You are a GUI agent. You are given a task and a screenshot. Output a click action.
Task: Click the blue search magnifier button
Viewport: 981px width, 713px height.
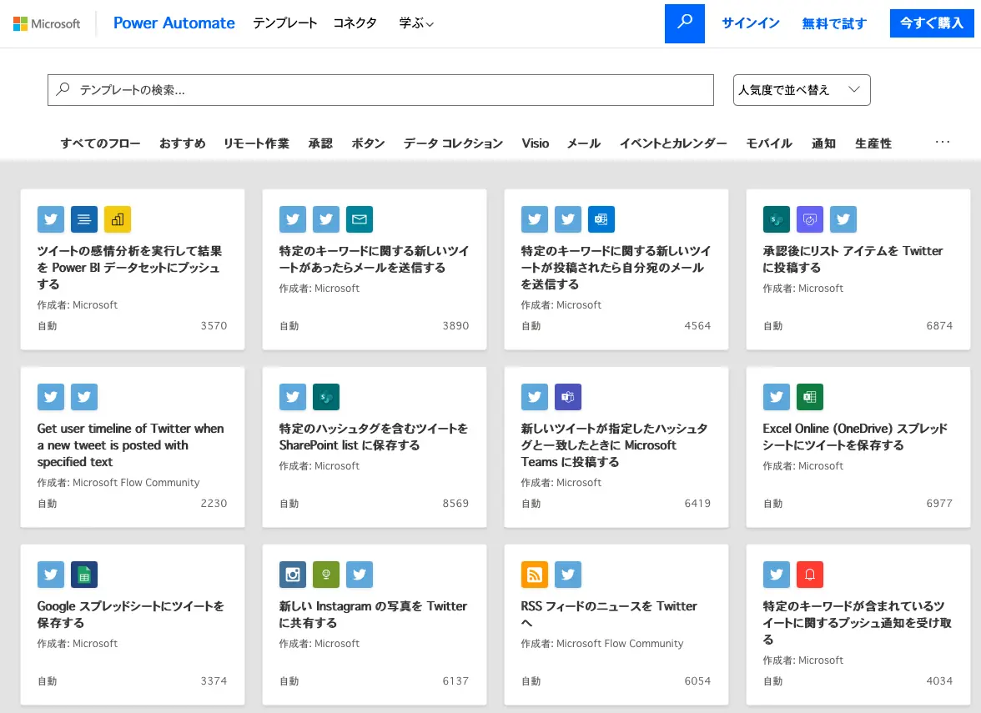[x=684, y=23]
